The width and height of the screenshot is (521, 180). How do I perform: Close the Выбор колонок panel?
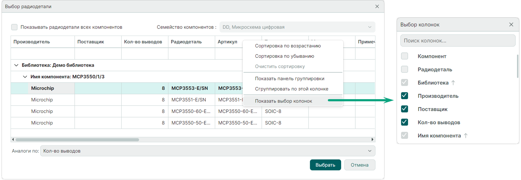511,24
